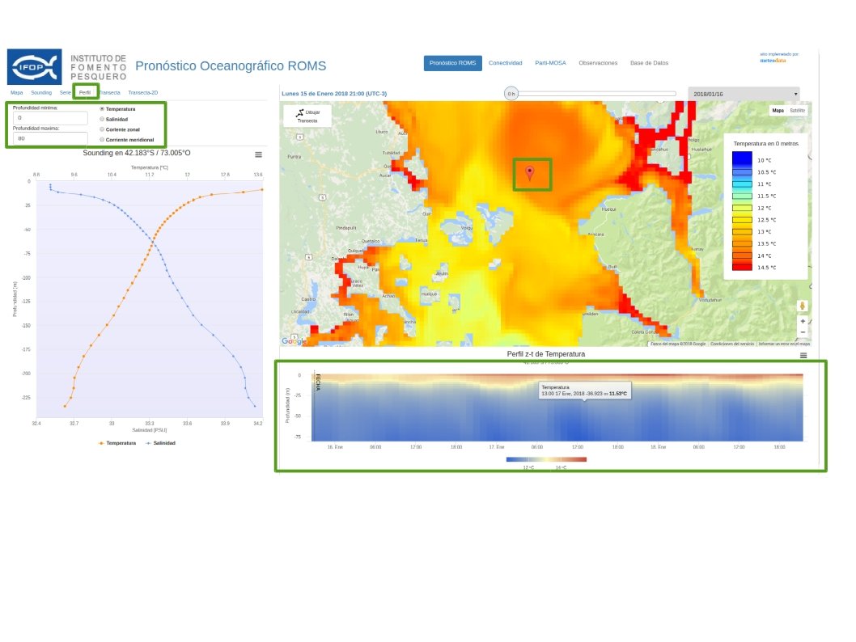This screenshot has height=642, width=856.
Task: Click the Profundidad máxima input field
Action: [51, 138]
